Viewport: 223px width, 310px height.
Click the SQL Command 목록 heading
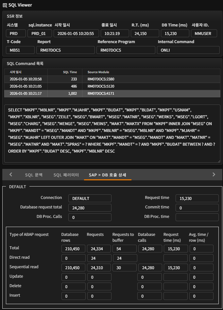[25, 63]
